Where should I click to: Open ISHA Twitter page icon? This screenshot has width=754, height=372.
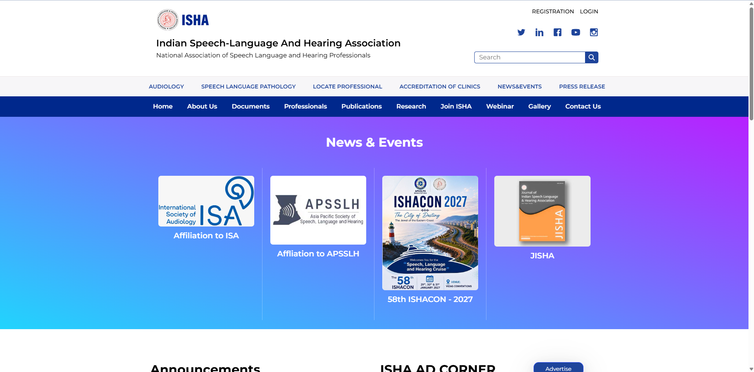(521, 32)
